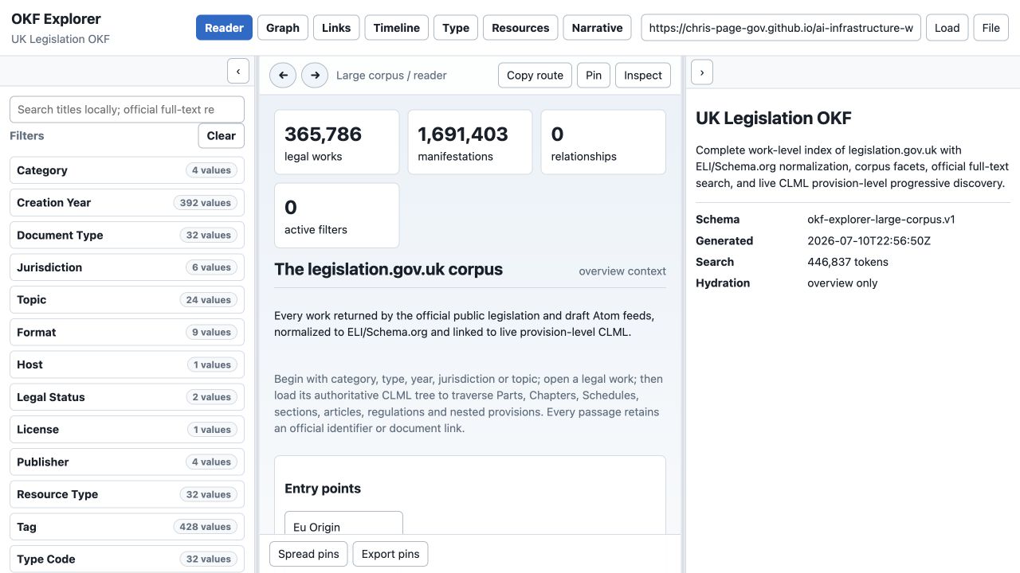
Task: Open the Resources view
Action: pos(520,28)
